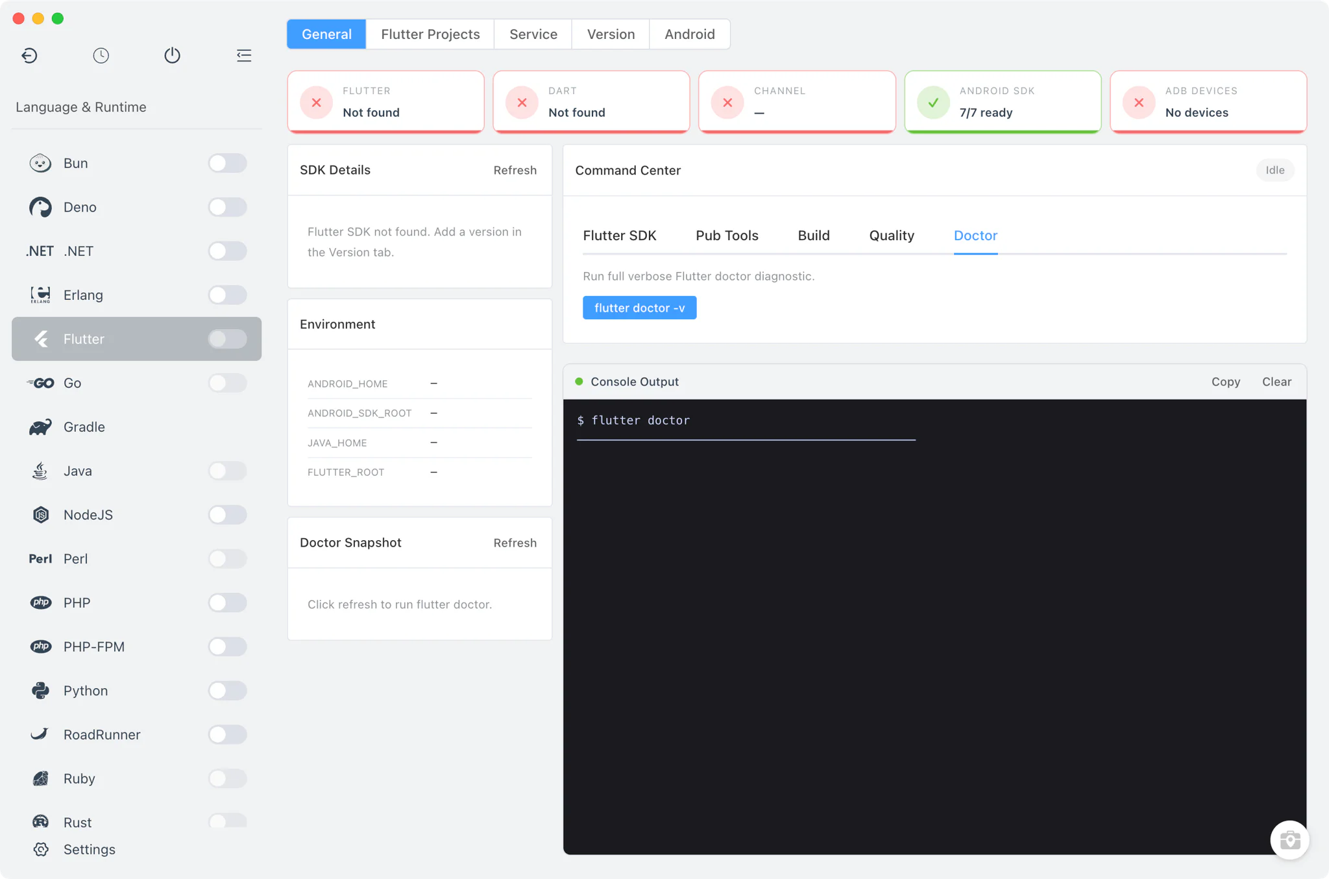Screen dimensions: 1329x879
Task: Click the power icon in sidebar toolbar
Action: point(172,56)
